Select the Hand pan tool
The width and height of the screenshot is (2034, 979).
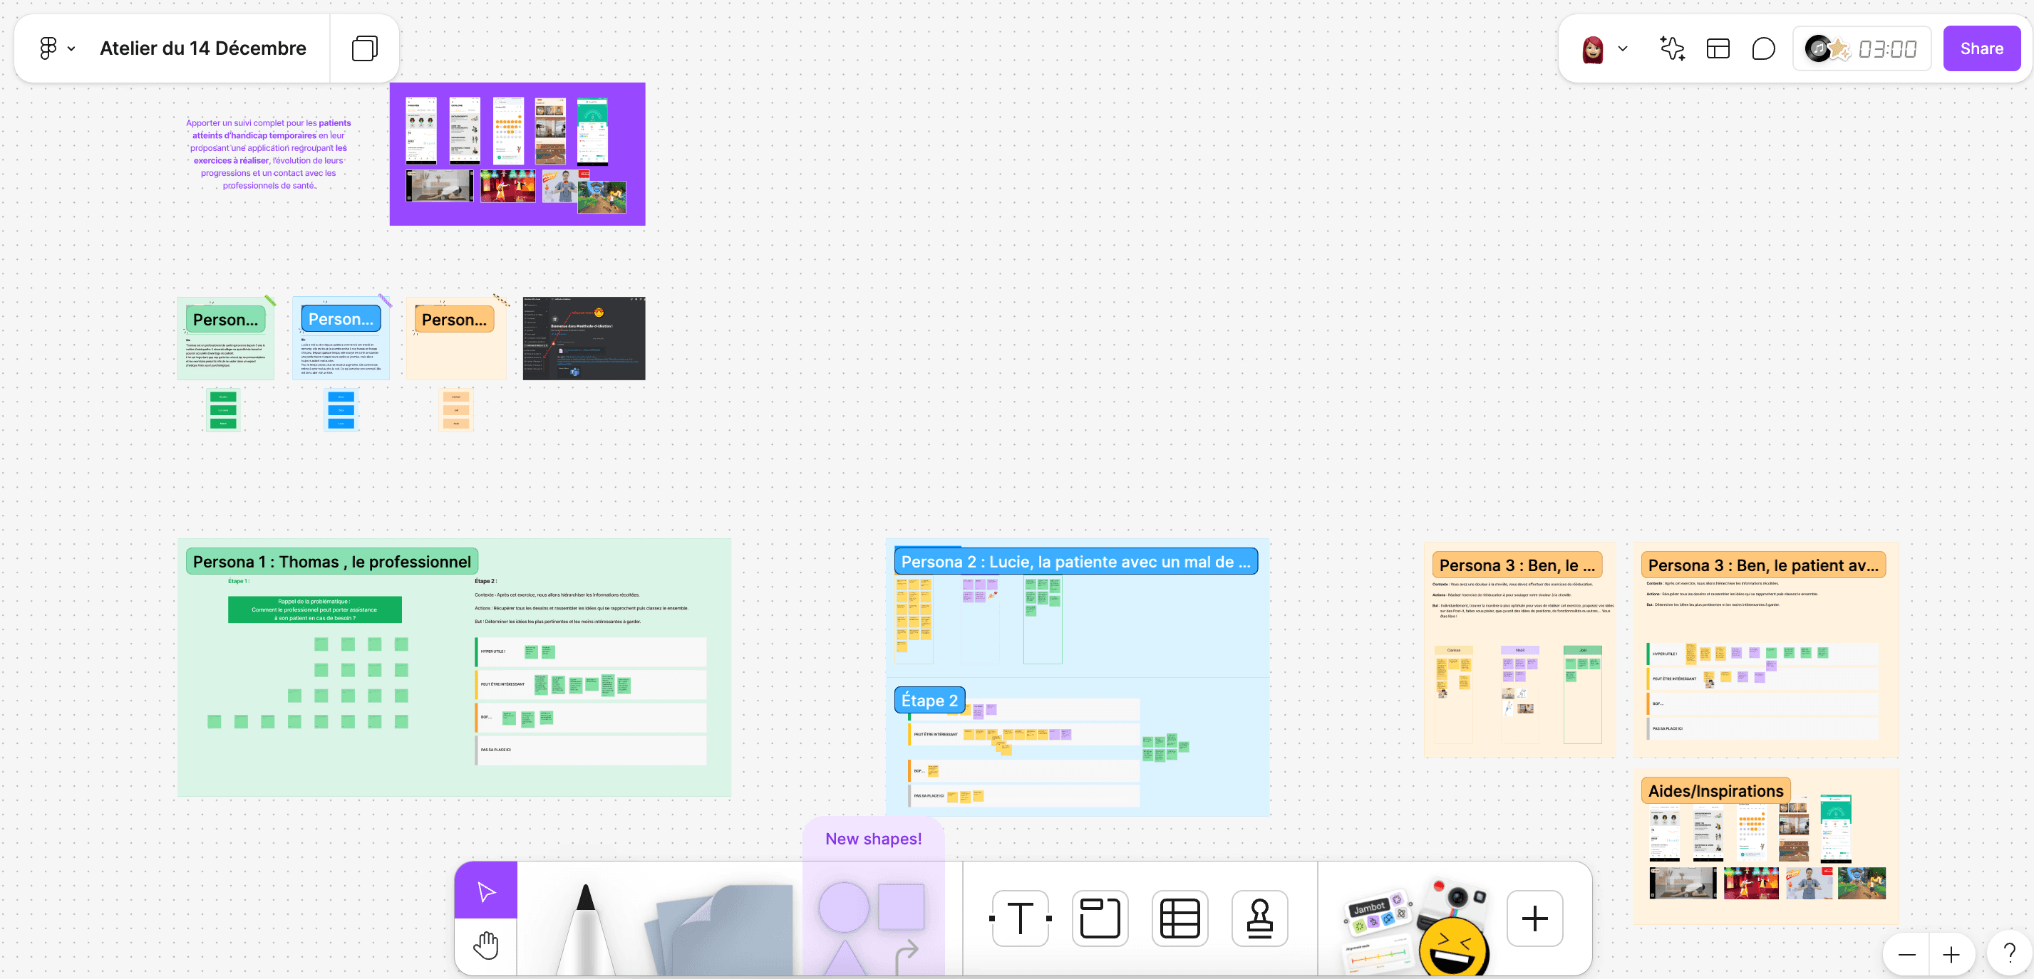pyautogui.click(x=485, y=945)
